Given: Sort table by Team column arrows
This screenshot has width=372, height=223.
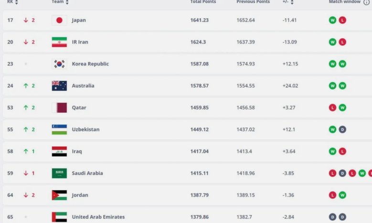Looking at the screenshot, I should (67, 2).
